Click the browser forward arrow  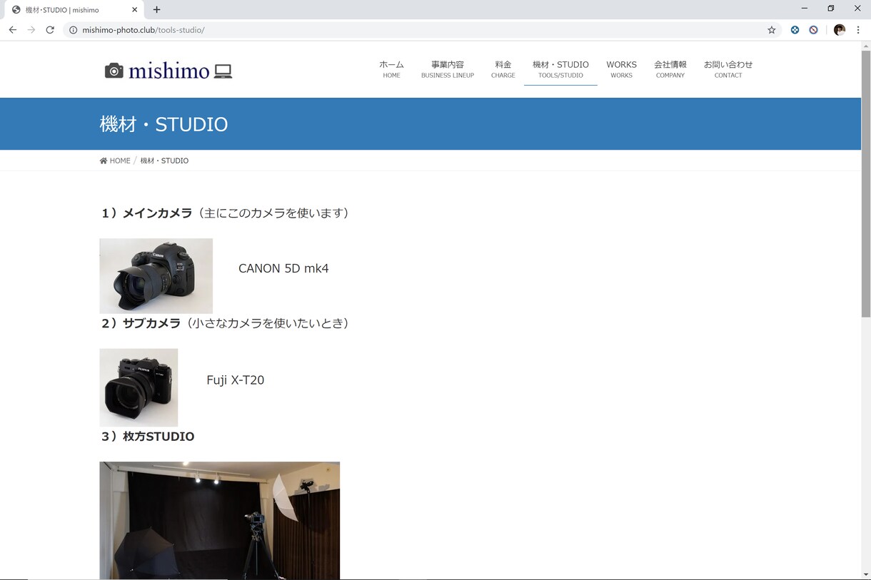tap(31, 30)
